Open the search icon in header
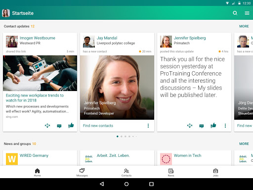 click(235, 13)
